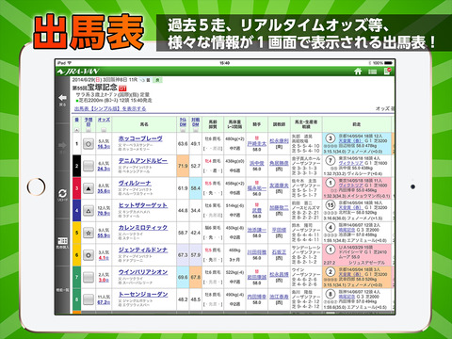
Task: Open jockey link in デニムアンドルビー row
Action: click(257, 163)
